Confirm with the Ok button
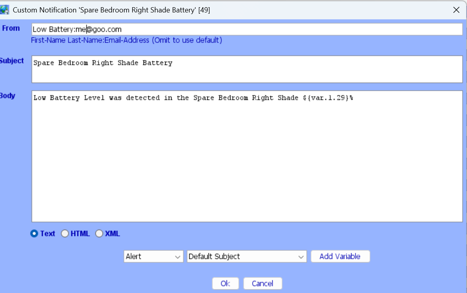Screen dimensions: 467x293 point(225,283)
